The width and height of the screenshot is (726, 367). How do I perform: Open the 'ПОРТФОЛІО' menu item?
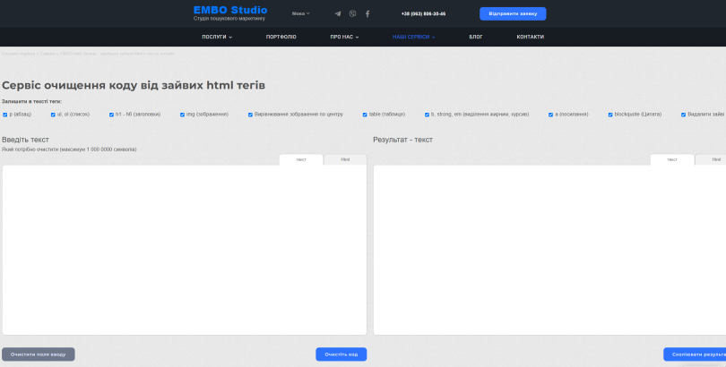tap(281, 37)
